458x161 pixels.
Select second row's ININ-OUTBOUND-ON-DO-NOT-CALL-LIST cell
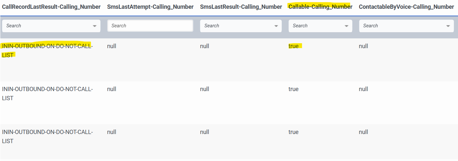pos(47,93)
